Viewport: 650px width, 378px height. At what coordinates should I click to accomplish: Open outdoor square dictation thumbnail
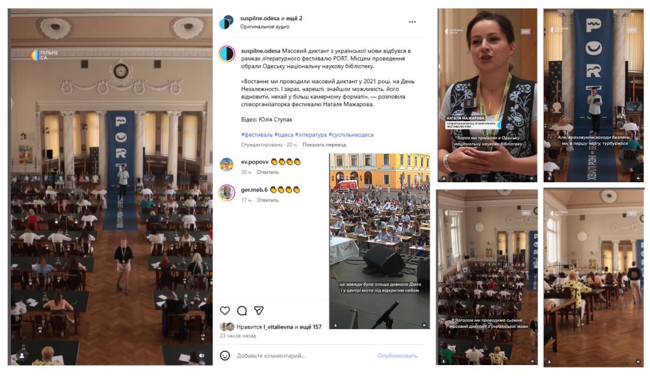[x=380, y=241]
